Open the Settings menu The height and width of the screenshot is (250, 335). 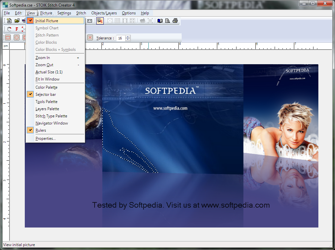[64, 13]
